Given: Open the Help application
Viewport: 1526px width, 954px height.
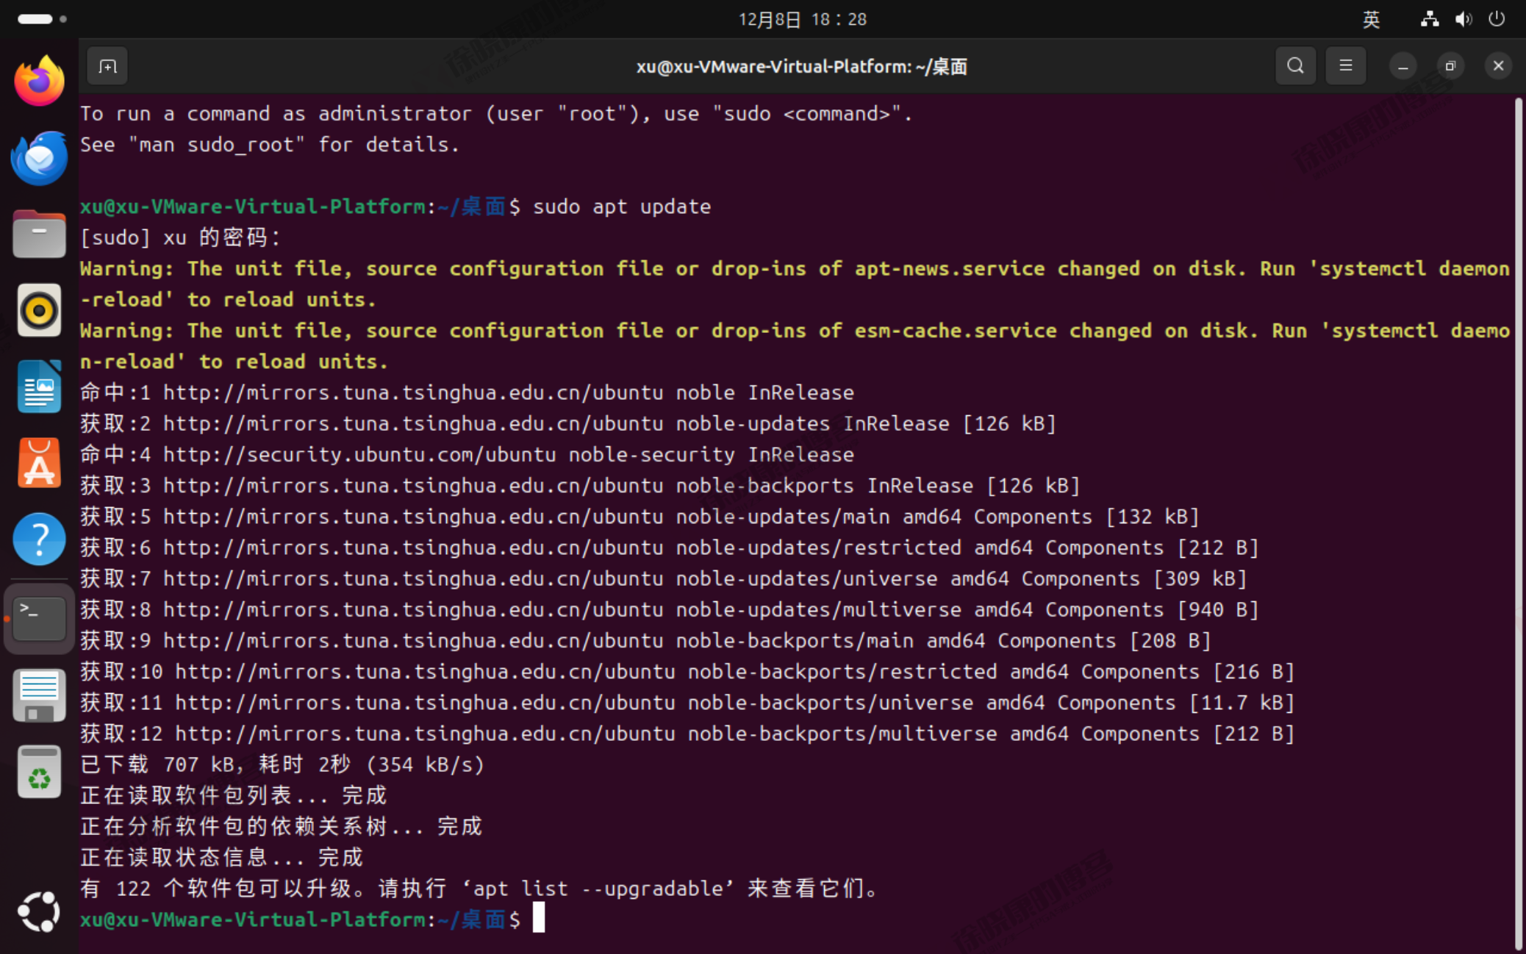Looking at the screenshot, I should (39, 539).
